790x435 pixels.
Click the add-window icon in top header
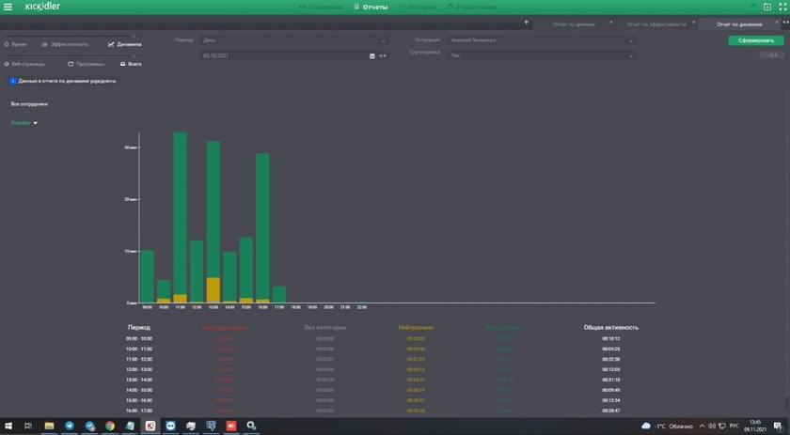767,7
